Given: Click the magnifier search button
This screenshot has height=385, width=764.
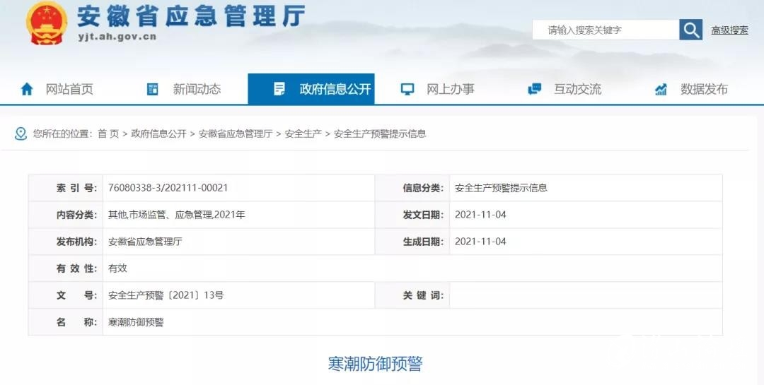Looking at the screenshot, I should click(690, 30).
